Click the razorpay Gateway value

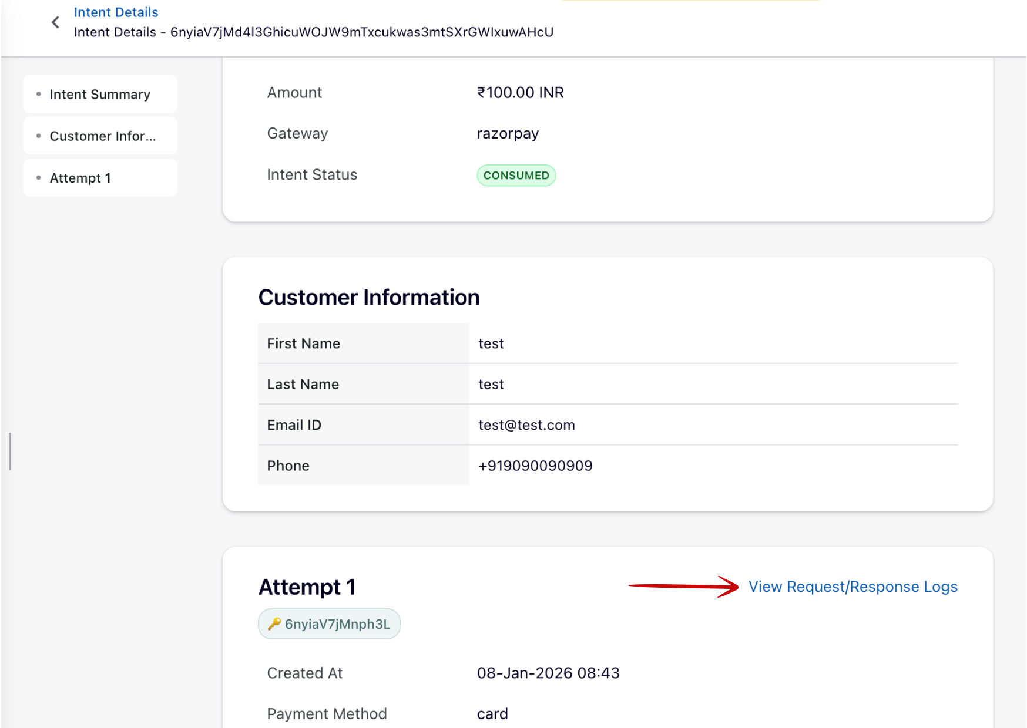point(507,133)
